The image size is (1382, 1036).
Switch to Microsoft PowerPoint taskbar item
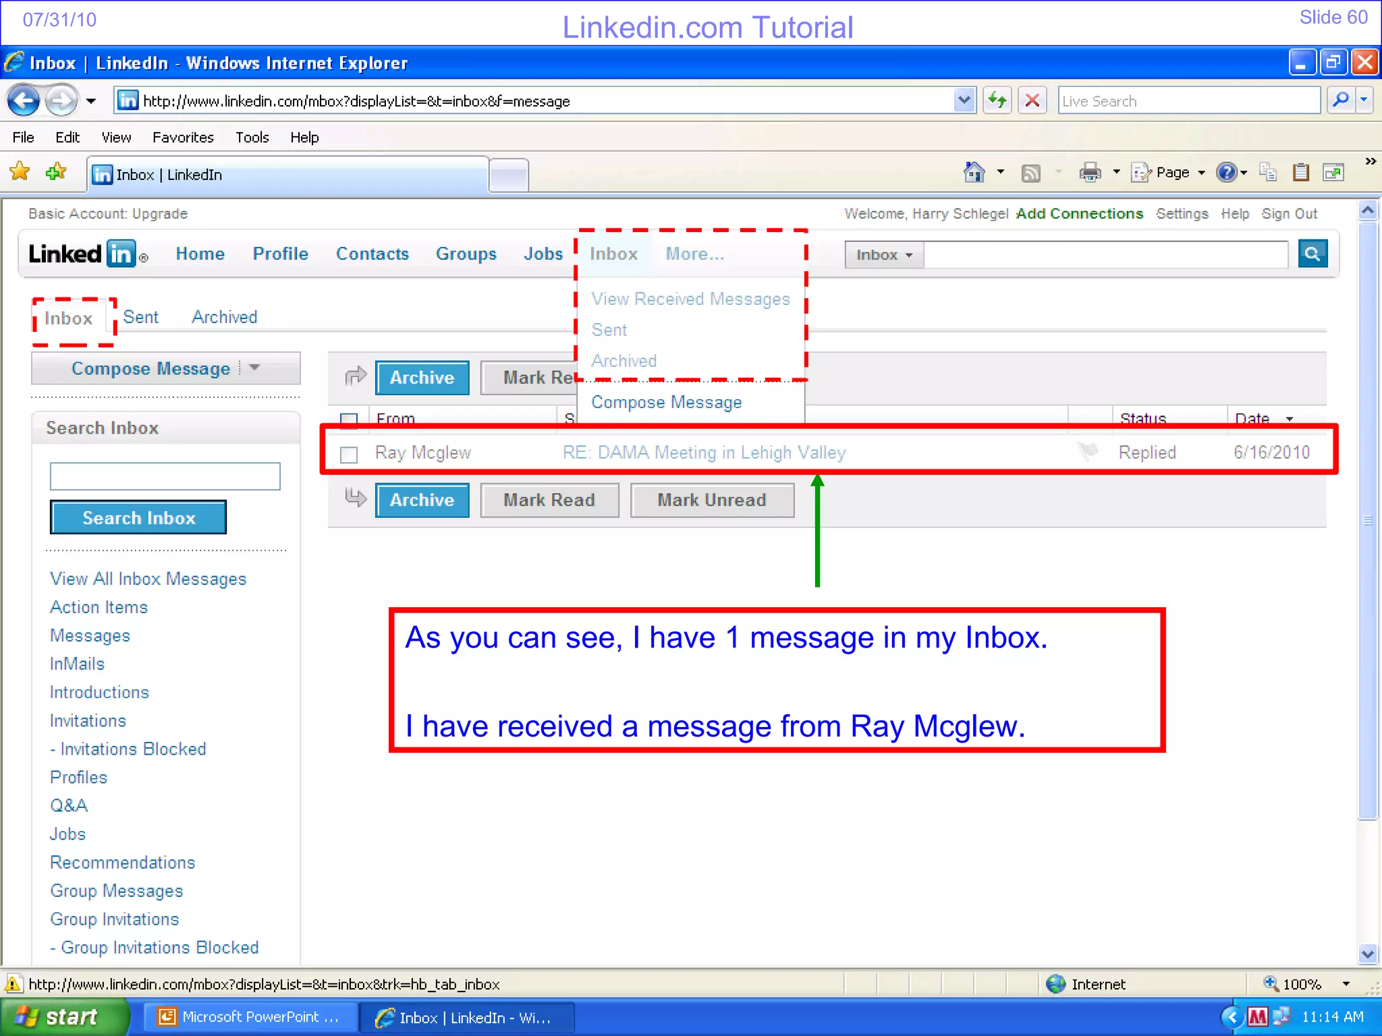(250, 1016)
